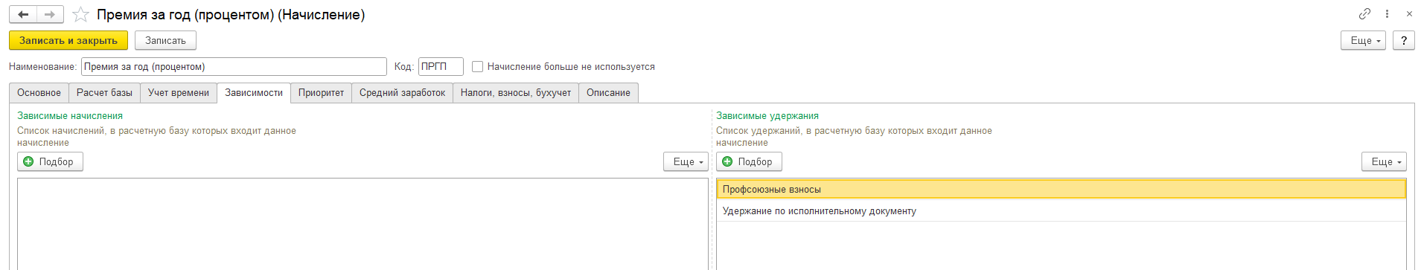Select the Зависимости tab
Image resolution: width=1424 pixels, height=270 pixels.
[x=254, y=93]
